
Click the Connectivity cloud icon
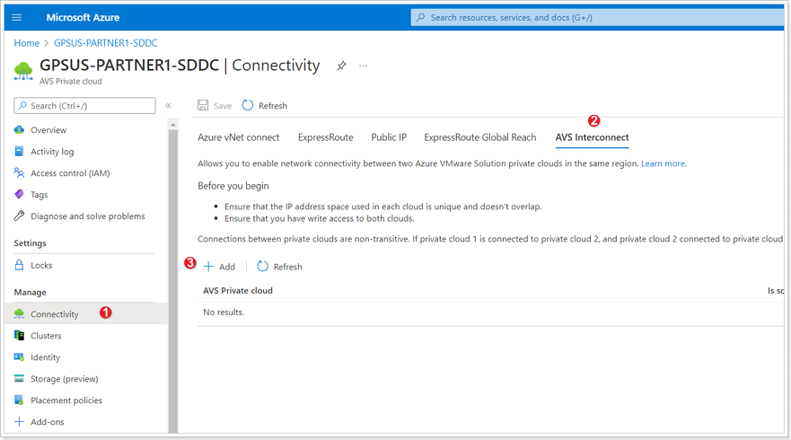tap(19, 314)
